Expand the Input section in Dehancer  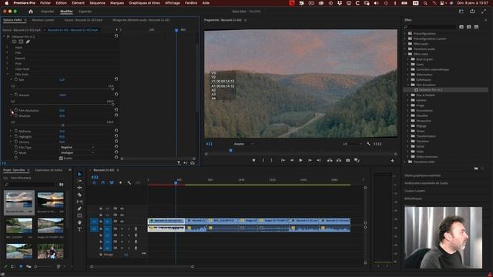[8, 48]
